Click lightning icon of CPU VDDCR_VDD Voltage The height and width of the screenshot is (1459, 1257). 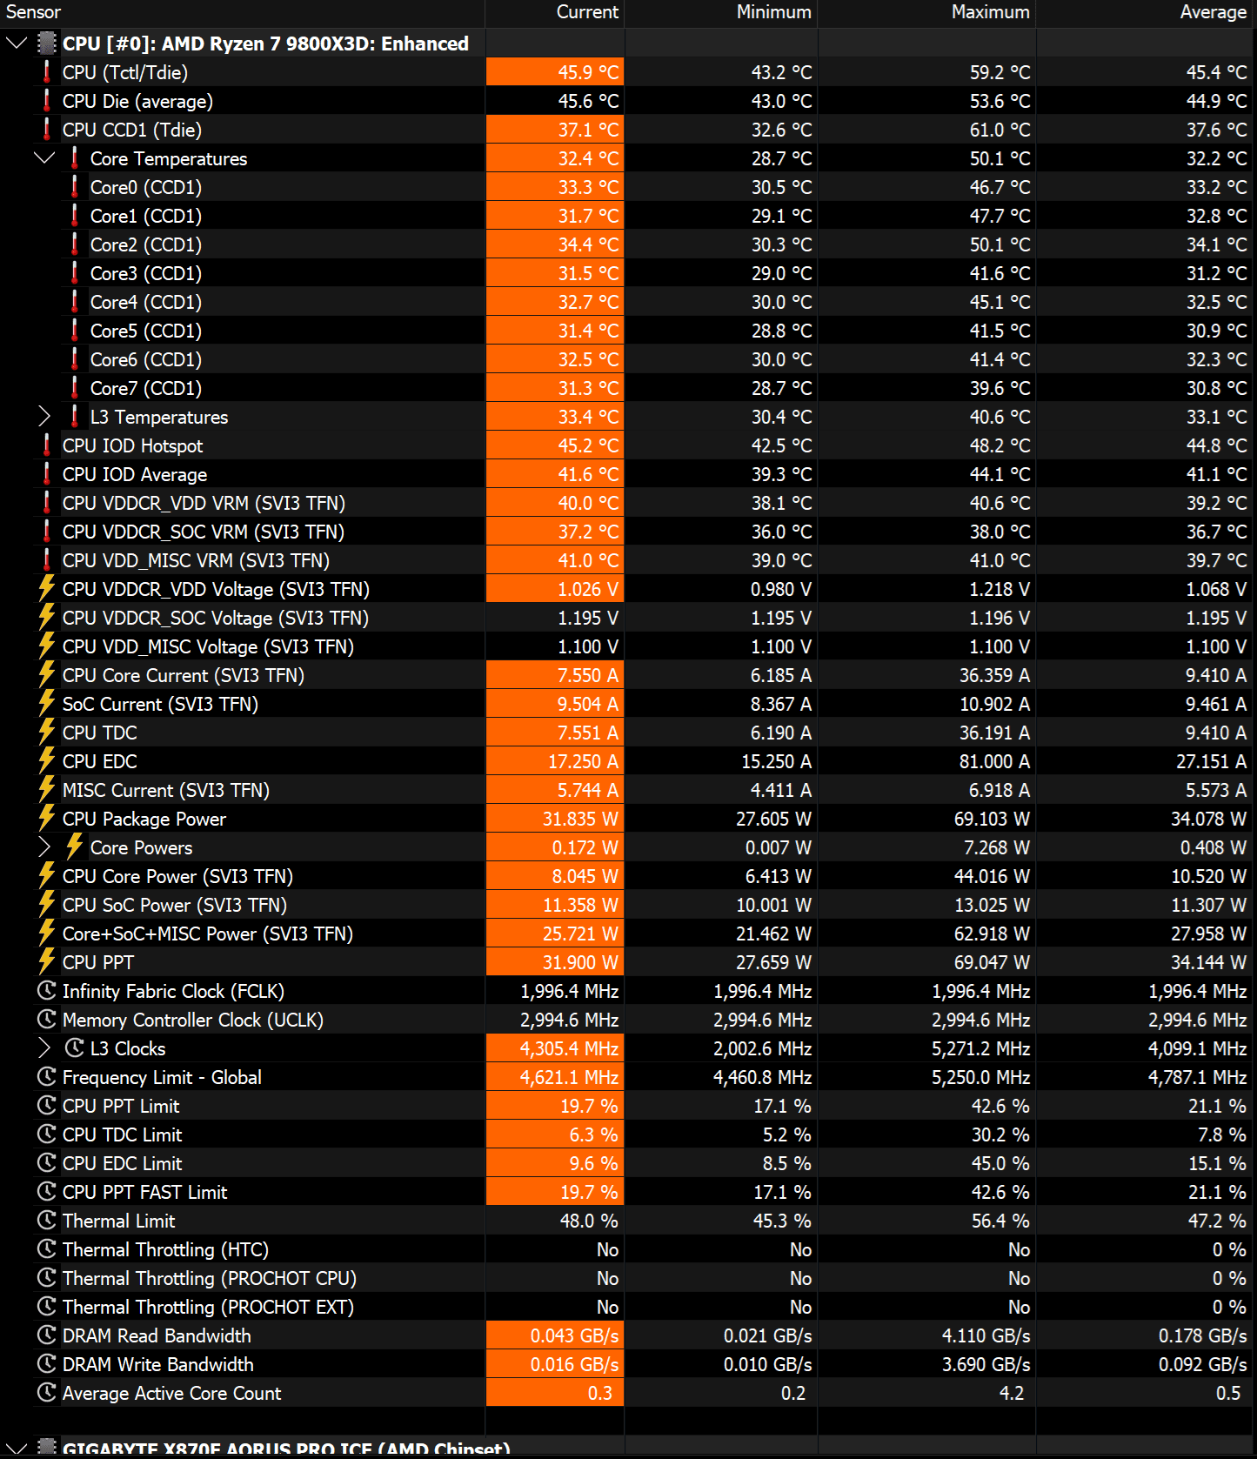coord(47,589)
